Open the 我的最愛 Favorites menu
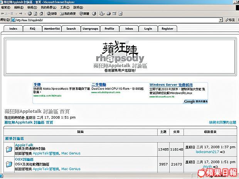239x179 pixels. (x=49, y=7)
